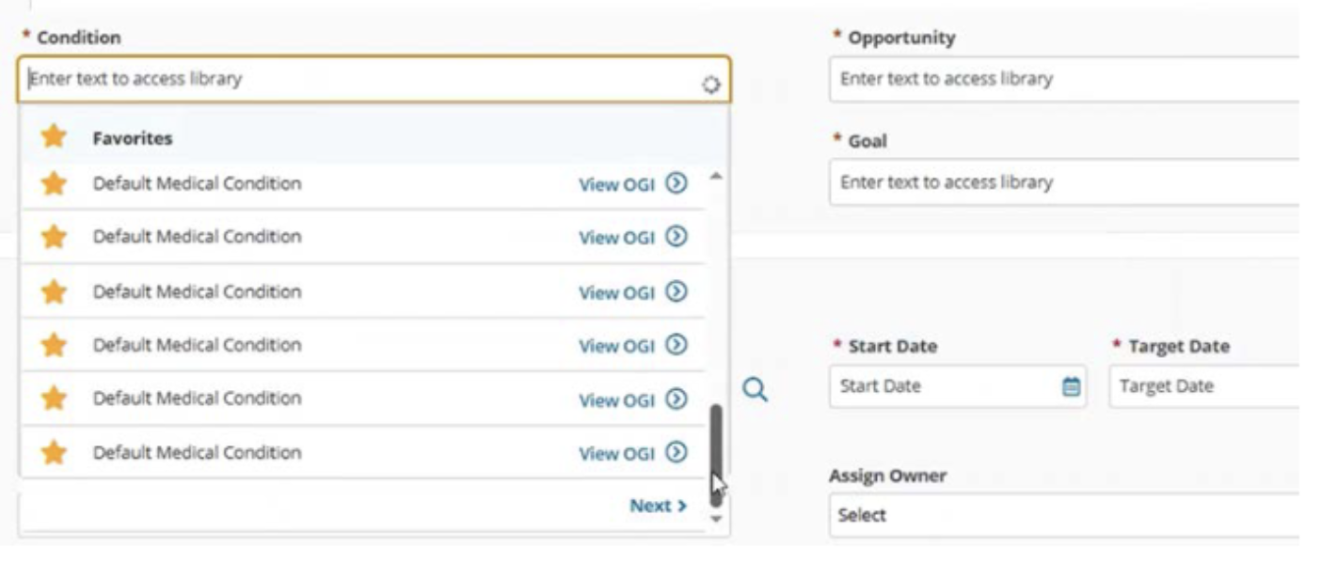Open the calendar icon in the Start Date field
The height and width of the screenshot is (562, 1321).
1071,386
